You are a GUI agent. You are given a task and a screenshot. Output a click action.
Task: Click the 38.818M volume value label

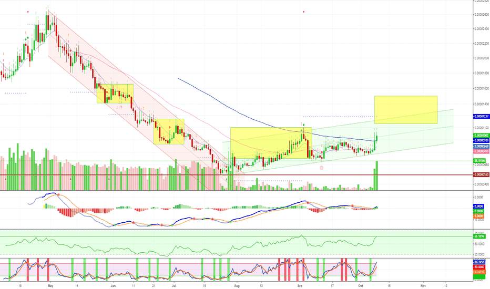[479, 161]
